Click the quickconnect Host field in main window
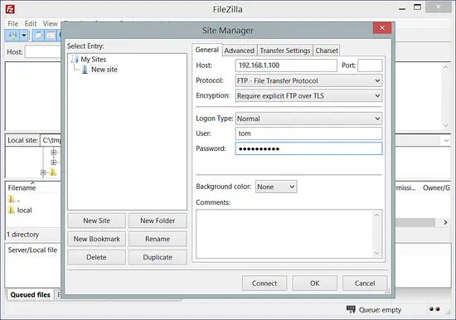Screen dimensions: 456x320 point(43,52)
